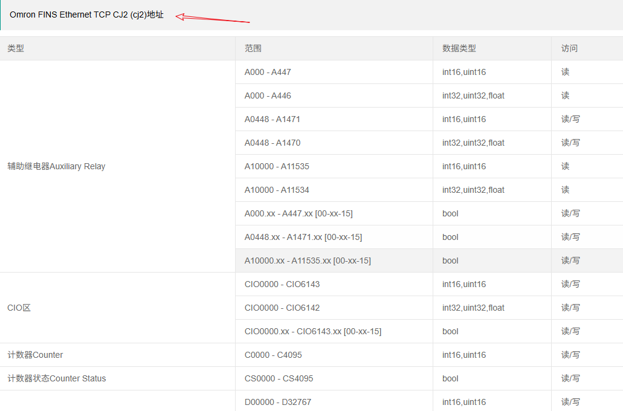
Task: Click '读/写' in the D00000 - D32767 row
Action: pyautogui.click(x=570, y=403)
